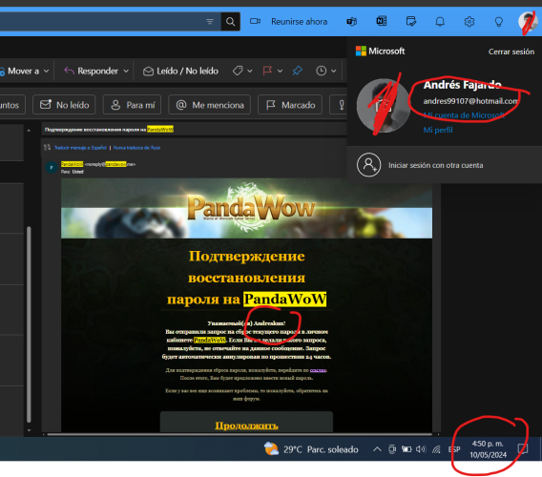Click the Andrés Fajardo profile photo

coord(384,106)
